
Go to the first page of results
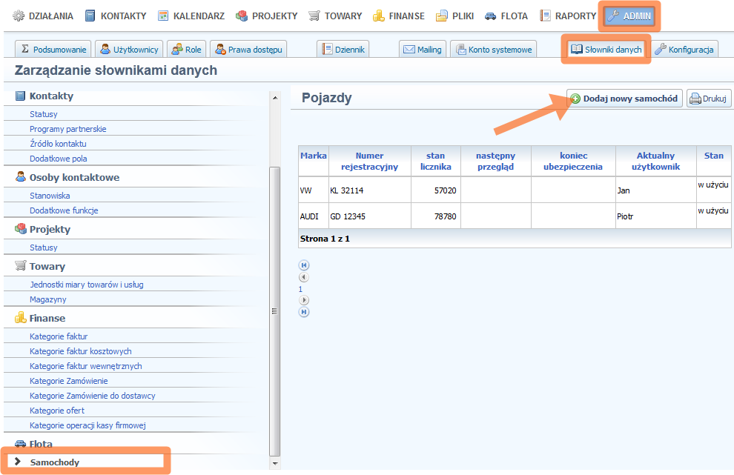pyautogui.click(x=304, y=265)
